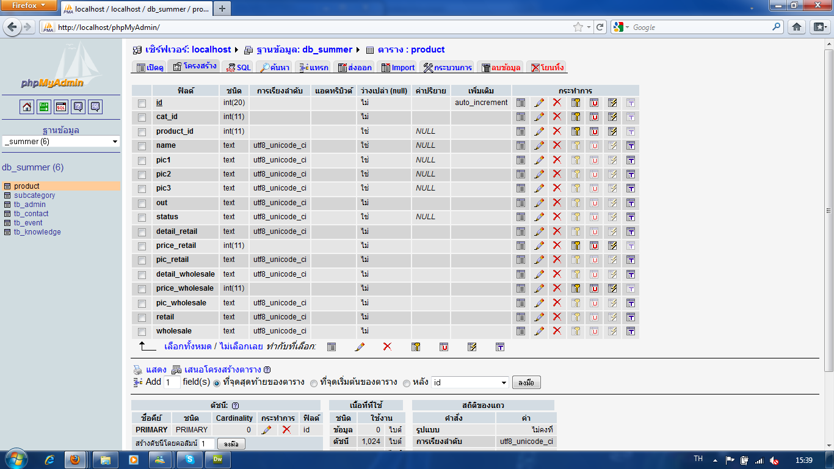Click the browse icon for product_id row
The image size is (834, 469).
pos(521,131)
